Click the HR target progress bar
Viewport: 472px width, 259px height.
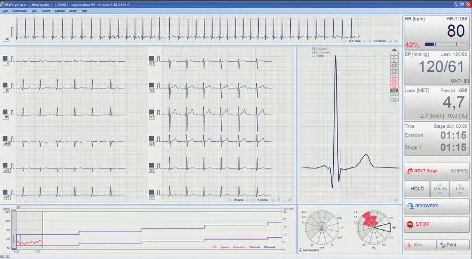coord(446,44)
